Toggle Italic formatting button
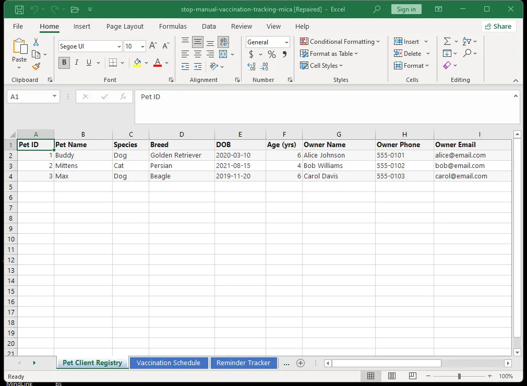Viewport: 527px width, 386px height. [77, 63]
